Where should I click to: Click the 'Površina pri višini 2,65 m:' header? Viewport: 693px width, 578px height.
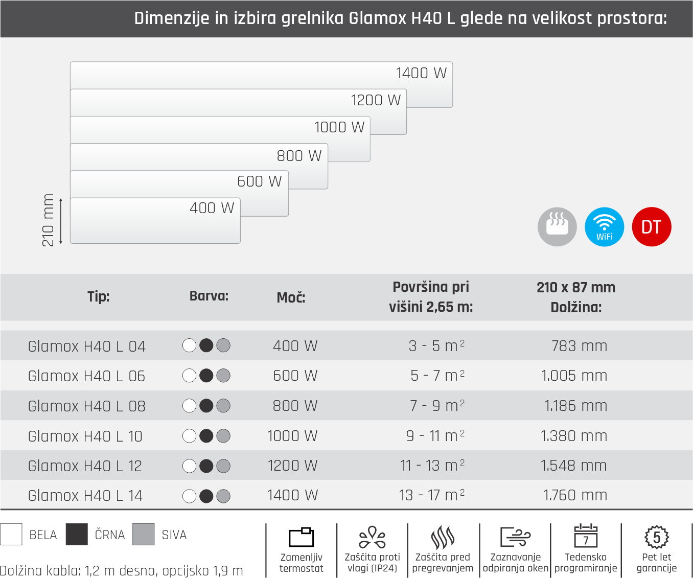(x=431, y=297)
